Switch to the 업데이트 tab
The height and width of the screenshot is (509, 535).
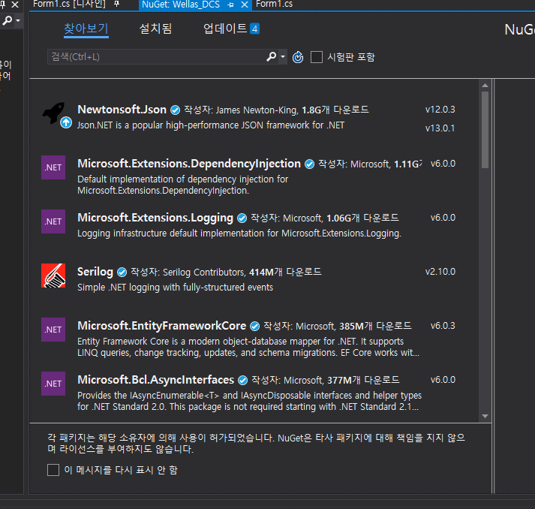pyautogui.click(x=225, y=29)
